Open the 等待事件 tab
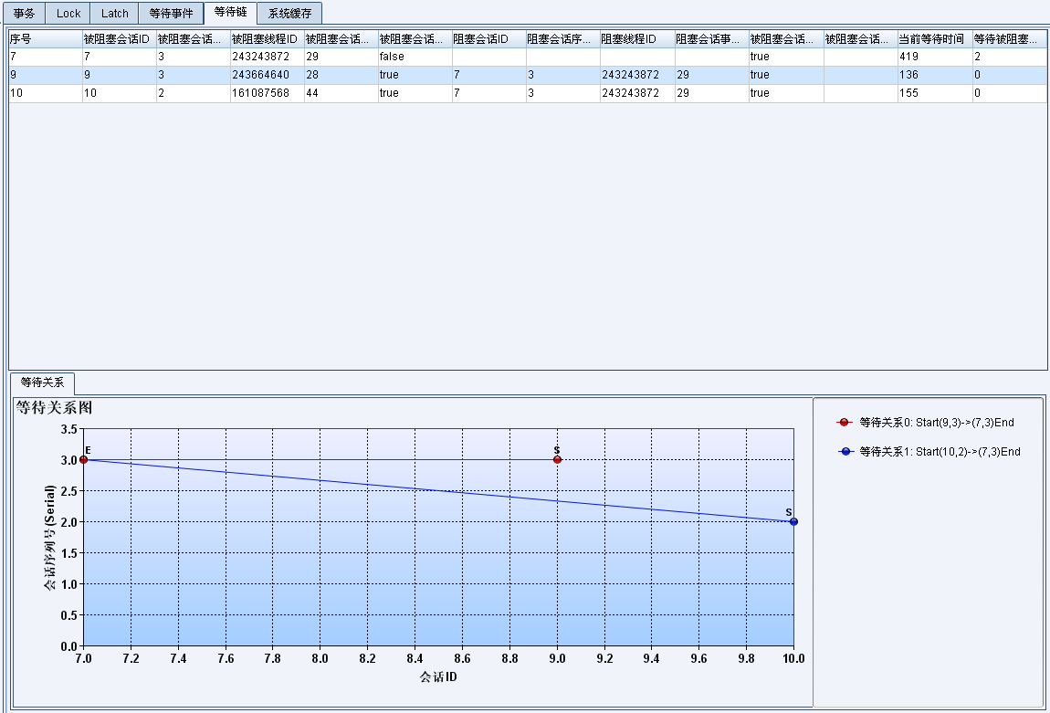1050x713 pixels. 171,14
